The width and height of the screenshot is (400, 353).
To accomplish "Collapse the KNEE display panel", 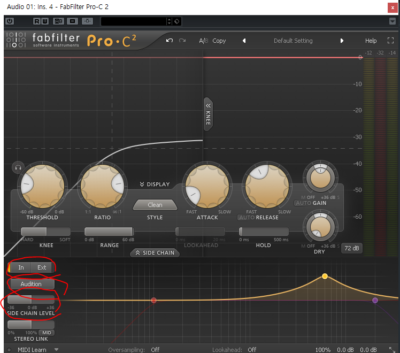I will 208,114.
